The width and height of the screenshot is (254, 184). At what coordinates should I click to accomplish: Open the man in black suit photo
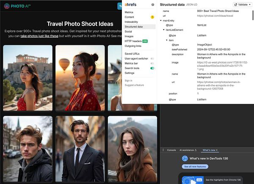click(x=80, y=149)
